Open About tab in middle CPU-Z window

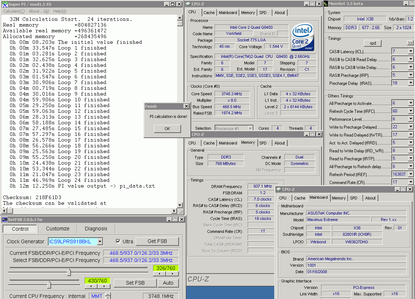[x=280, y=143]
